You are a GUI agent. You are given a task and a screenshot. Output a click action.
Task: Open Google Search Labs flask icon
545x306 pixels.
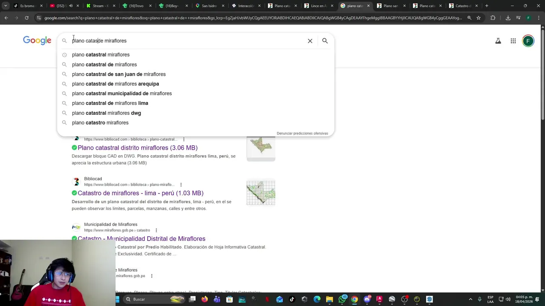(498, 41)
